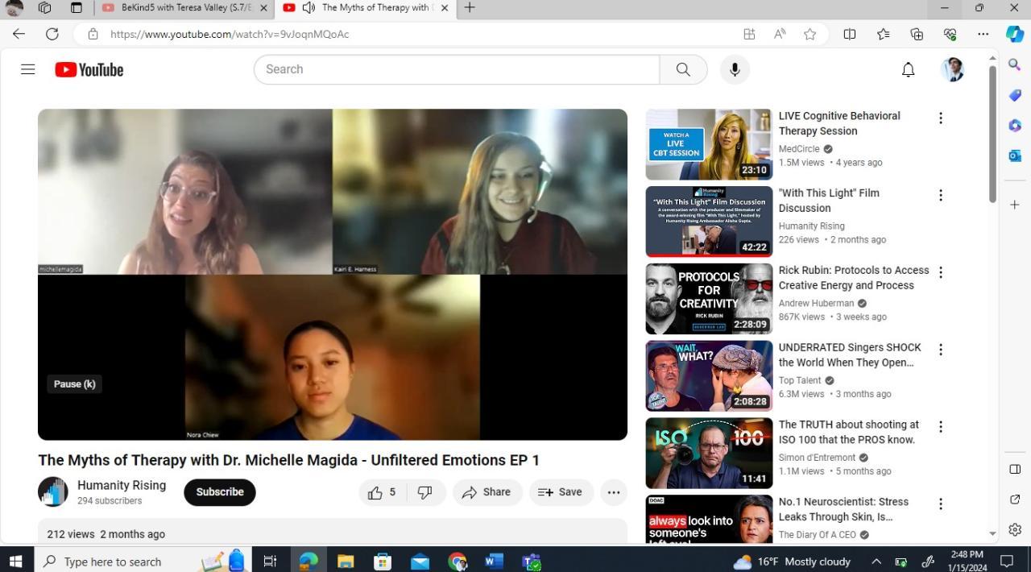Viewport: 1031px width, 572px height.
Task: Open the YouTube account avatar menu
Action: click(953, 69)
